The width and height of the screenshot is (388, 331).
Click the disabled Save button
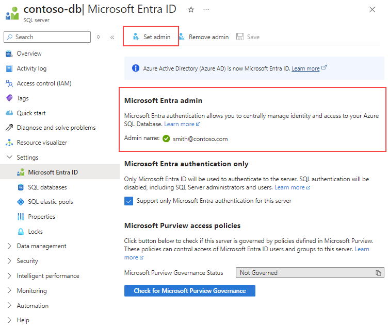point(248,37)
